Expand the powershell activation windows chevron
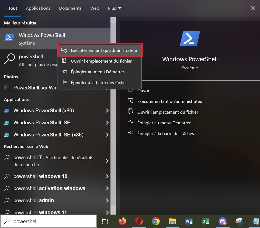This screenshot has height=228, width=260. [x=107, y=188]
